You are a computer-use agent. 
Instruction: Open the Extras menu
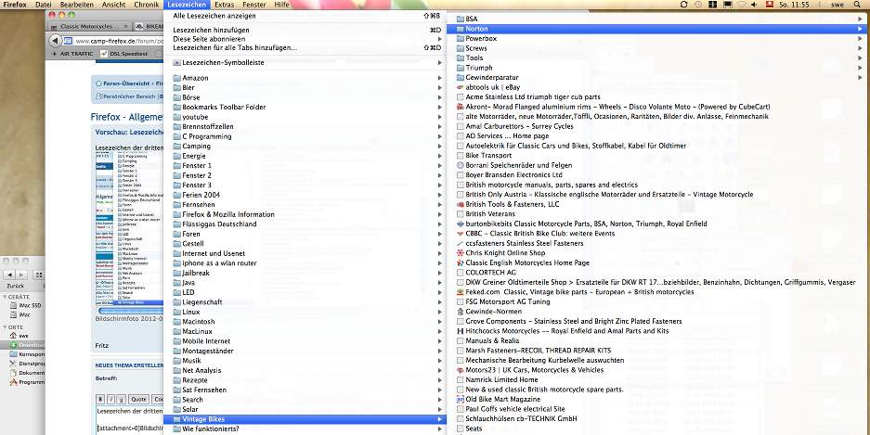coord(223,5)
